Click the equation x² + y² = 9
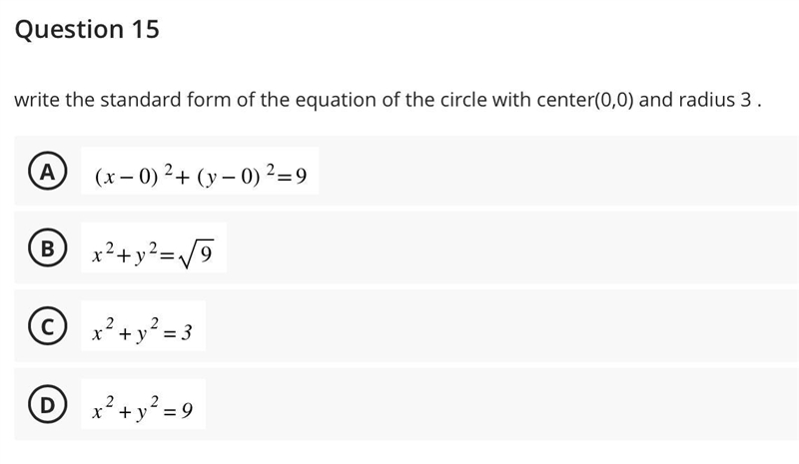The image size is (799, 464). (142, 407)
